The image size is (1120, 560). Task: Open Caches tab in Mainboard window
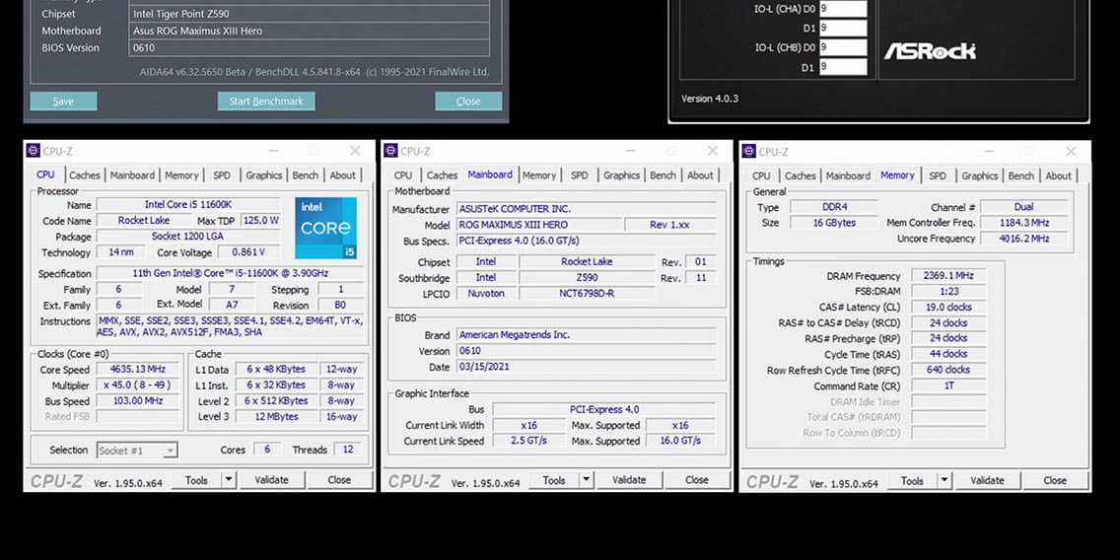pos(442,175)
